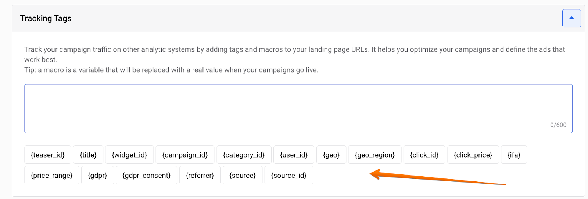588x199 pixels.
Task: Insert the {user_id} macro tag
Action: [294, 155]
